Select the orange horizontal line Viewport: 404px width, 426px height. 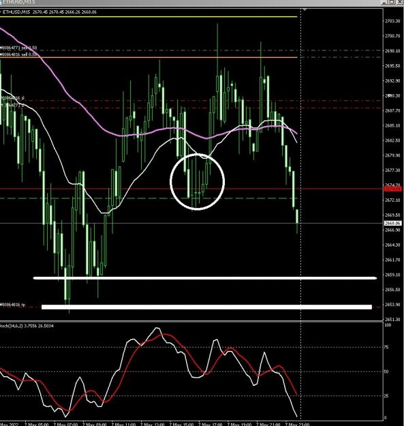click(x=149, y=57)
